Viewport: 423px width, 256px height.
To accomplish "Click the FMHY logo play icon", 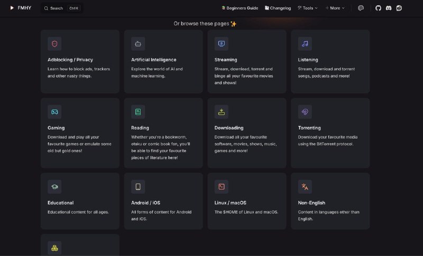I will click(x=12, y=8).
